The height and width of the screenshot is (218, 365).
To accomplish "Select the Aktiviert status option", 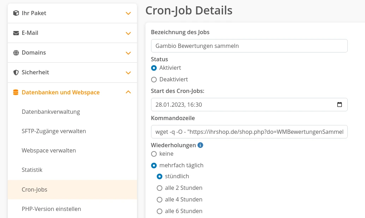I will (154, 68).
